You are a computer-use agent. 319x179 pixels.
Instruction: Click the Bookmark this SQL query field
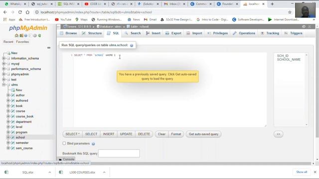[x=119, y=154]
